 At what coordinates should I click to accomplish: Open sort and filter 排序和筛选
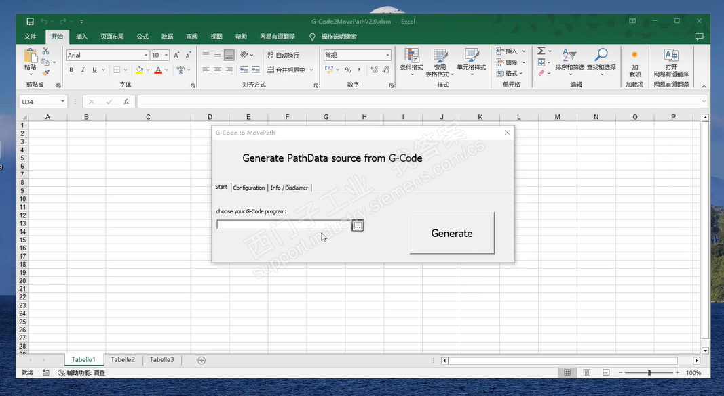click(x=570, y=62)
